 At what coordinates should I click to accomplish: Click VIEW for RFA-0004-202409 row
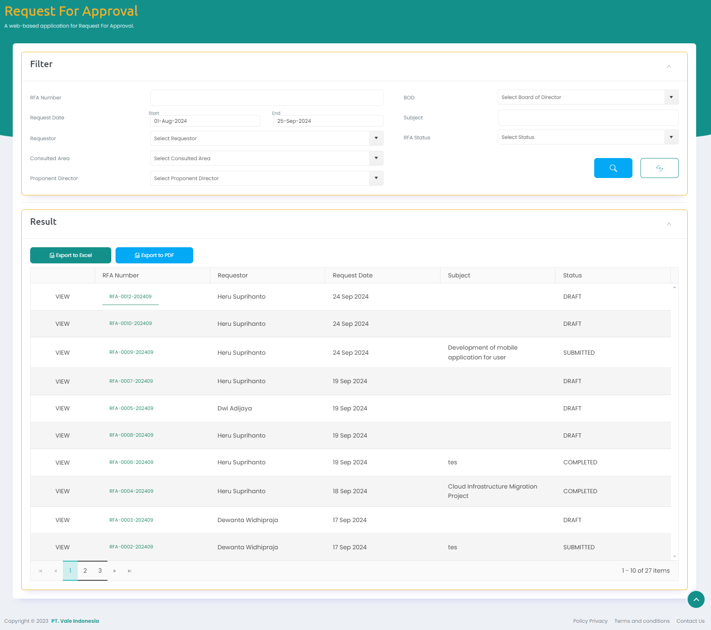62,491
